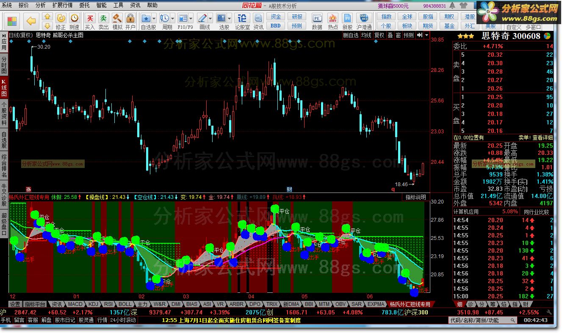The image size is (562, 333).
Task: Click the 删自选 remove favorite button
Action: pos(351,36)
